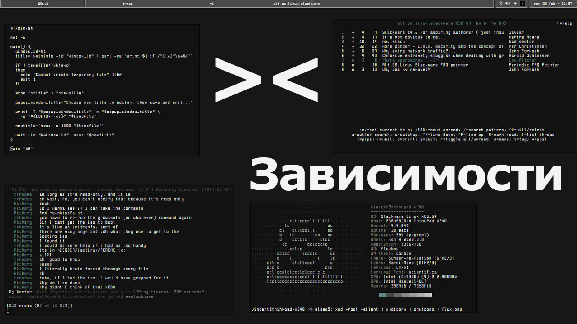This screenshot has height=324, width=577.
Task: Select 'Why extra network traffic?...' thread
Action: 419,51
